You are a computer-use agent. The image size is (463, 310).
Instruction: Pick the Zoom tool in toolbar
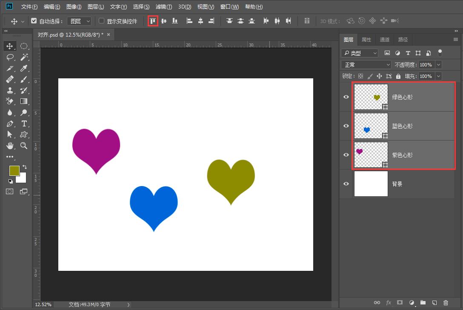(24, 146)
